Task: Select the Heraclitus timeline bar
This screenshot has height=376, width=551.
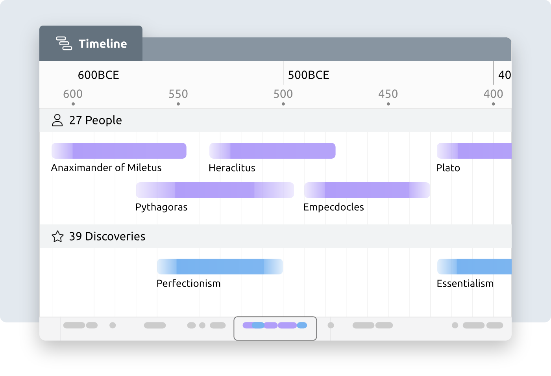Action: click(272, 151)
